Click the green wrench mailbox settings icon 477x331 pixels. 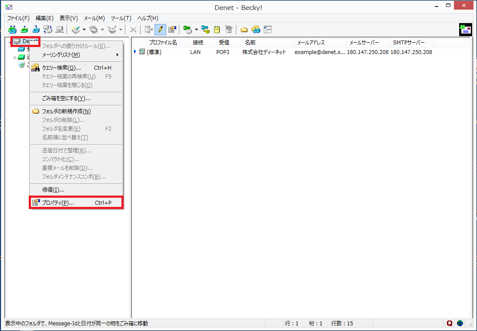pyautogui.click(x=188, y=30)
